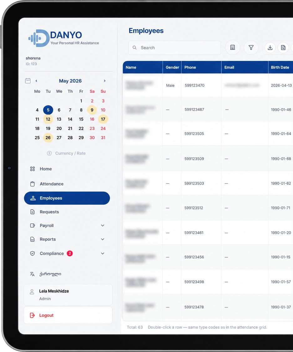Image resolution: width=293 pixels, height=352 pixels.
Task: Click the language translate icon
Action: tap(32, 274)
